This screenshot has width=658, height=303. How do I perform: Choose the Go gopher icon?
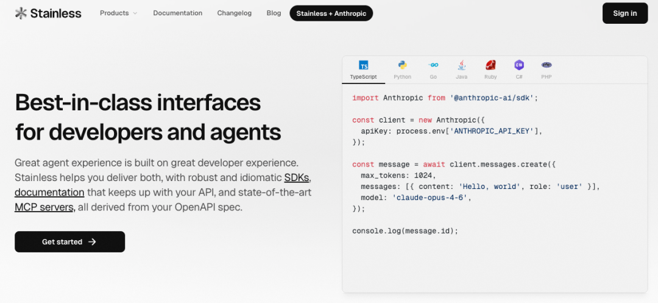pyautogui.click(x=433, y=65)
